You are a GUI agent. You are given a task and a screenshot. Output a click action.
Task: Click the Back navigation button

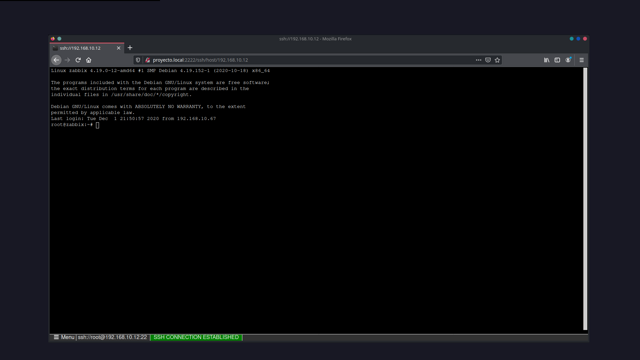56,60
